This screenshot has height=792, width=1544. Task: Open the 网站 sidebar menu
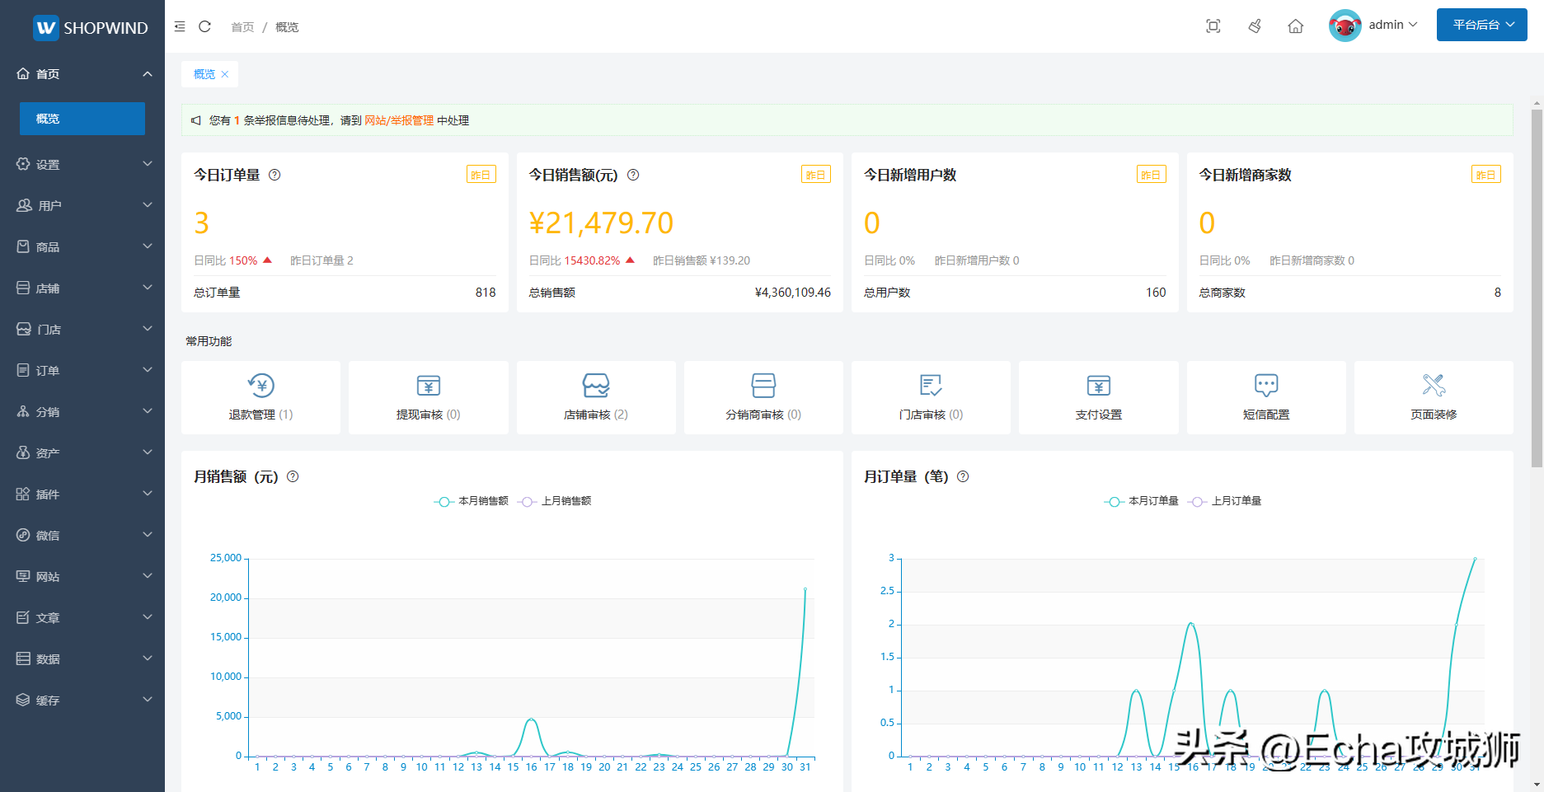pos(82,576)
